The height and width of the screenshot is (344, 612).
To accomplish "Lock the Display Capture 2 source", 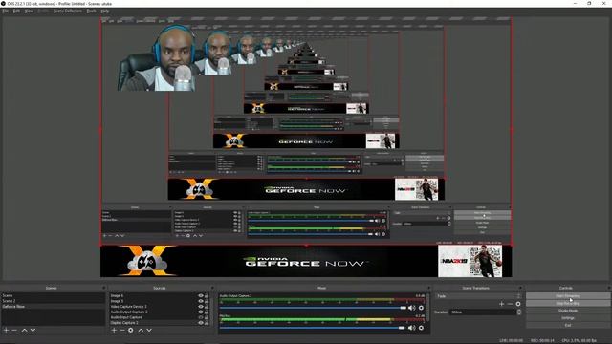I will tap(207, 323).
